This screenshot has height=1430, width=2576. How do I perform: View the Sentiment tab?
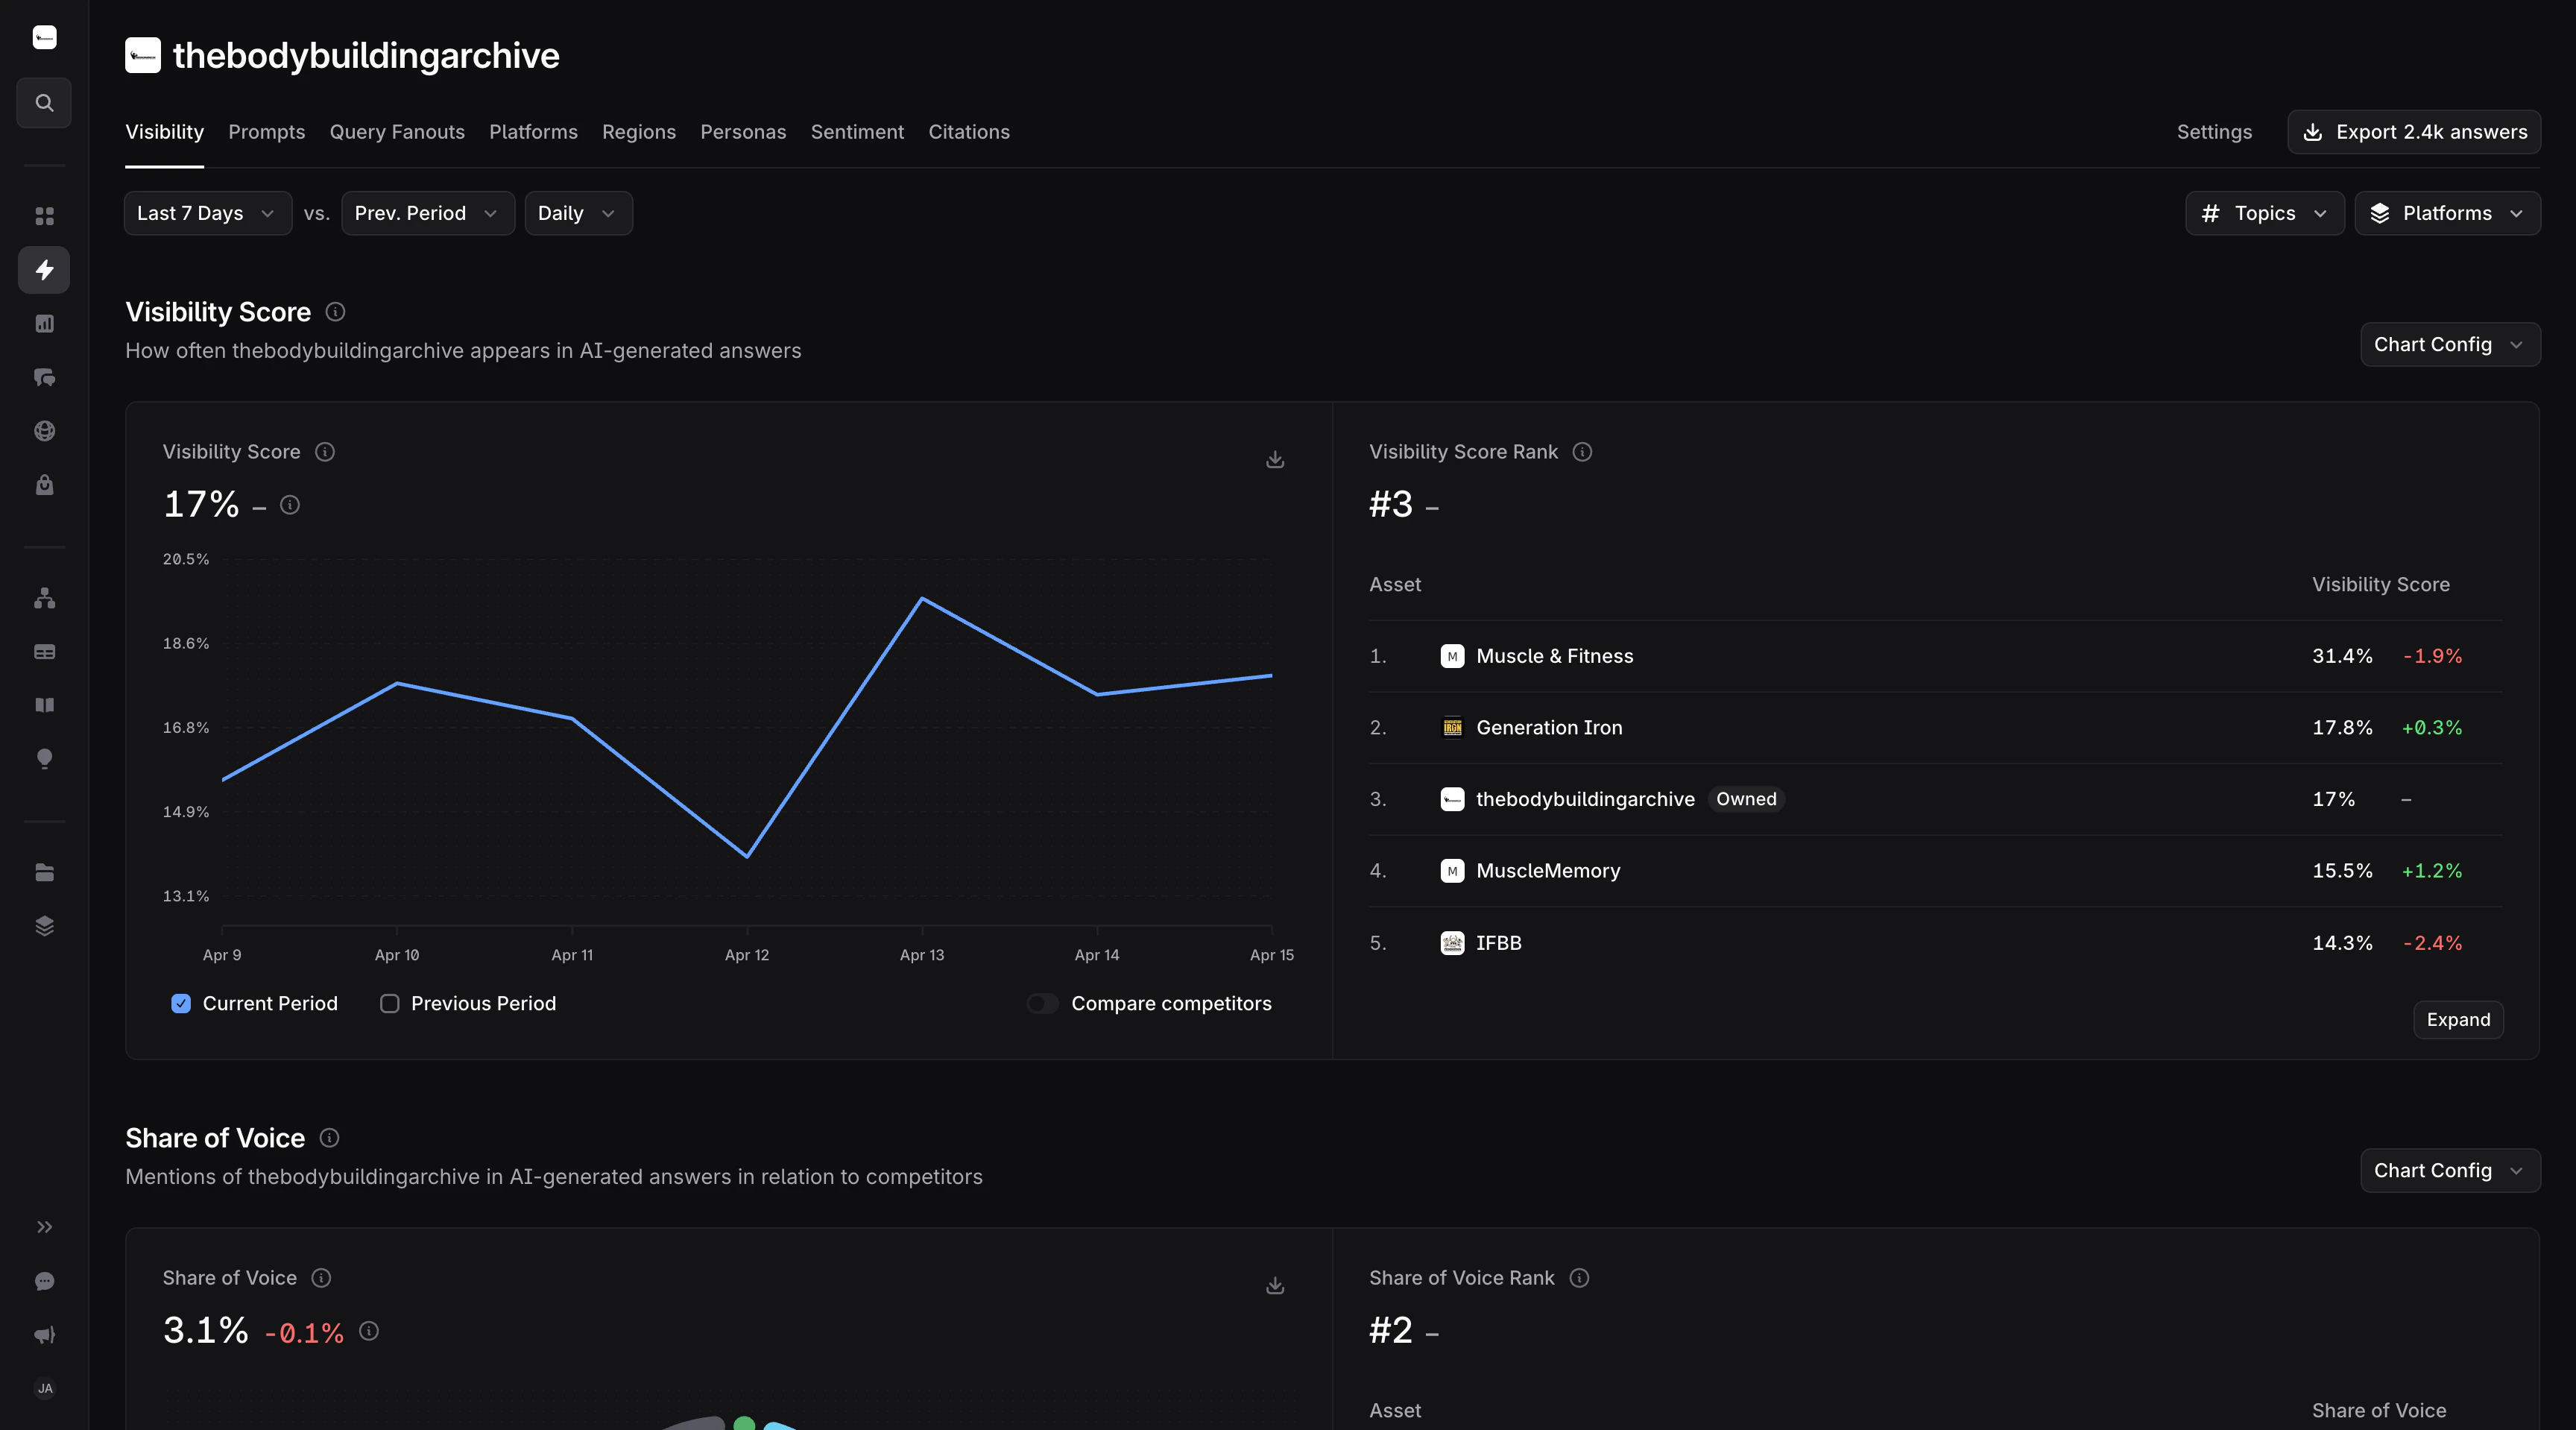coord(857,132)
